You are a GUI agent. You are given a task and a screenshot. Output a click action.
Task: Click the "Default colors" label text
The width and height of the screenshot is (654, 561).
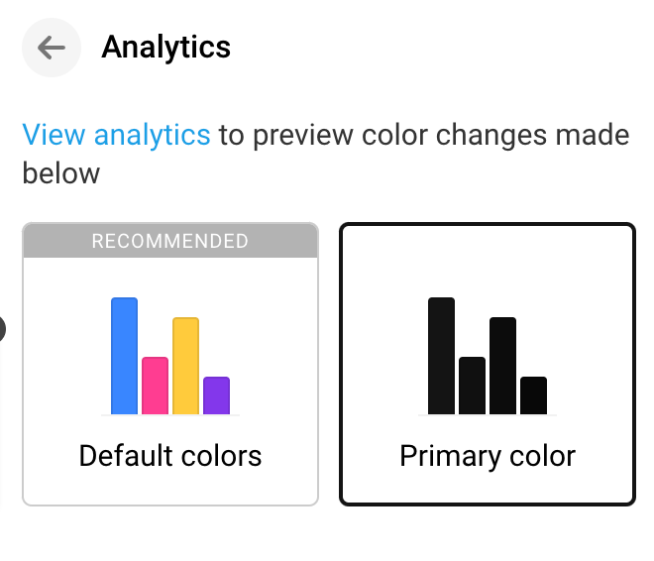170,456
